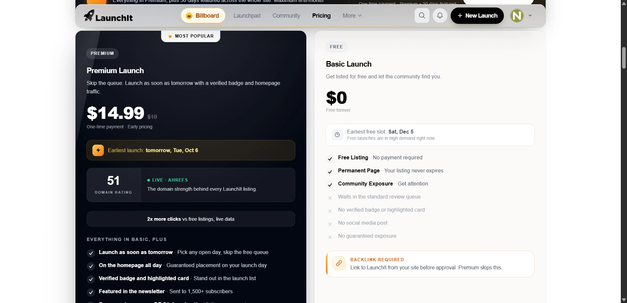
Task: Click the lightning bolt earliest launch icon
Action: click(98, 150)
